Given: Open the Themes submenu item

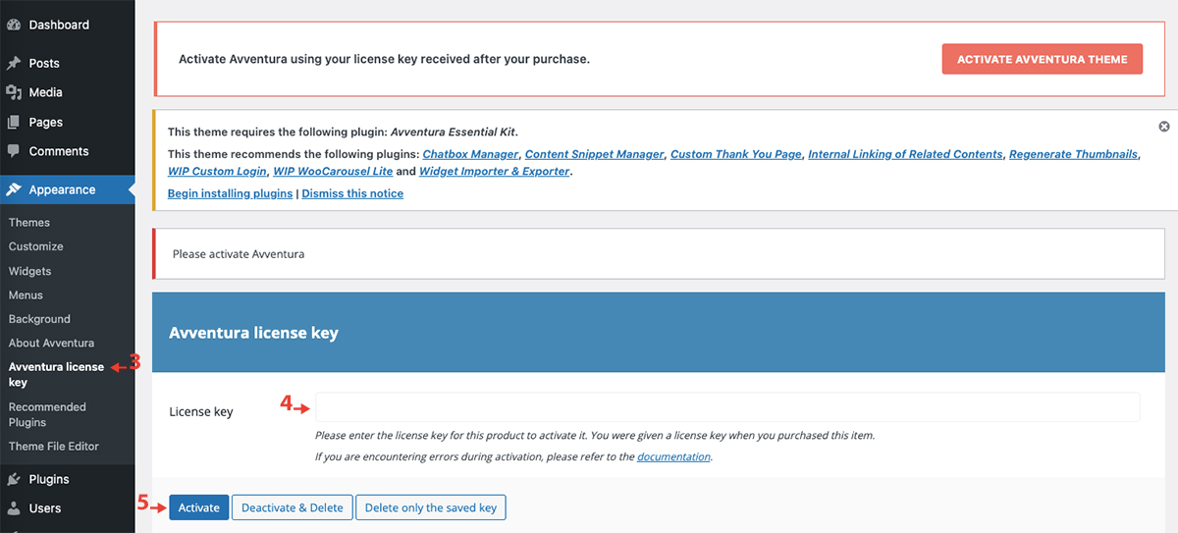Looking at the screenshot, I should point(29,222).
